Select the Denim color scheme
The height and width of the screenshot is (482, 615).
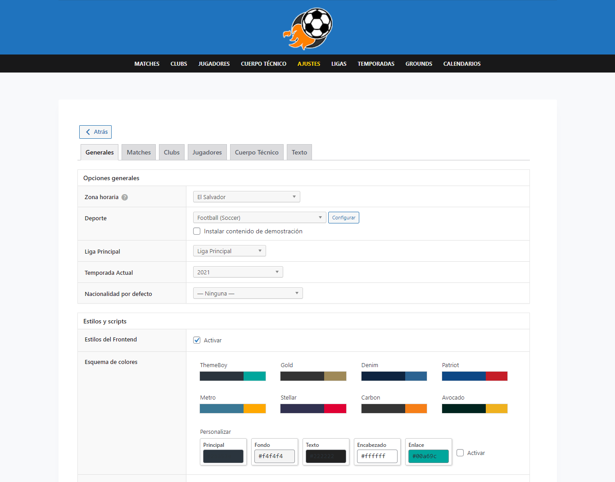394,376
